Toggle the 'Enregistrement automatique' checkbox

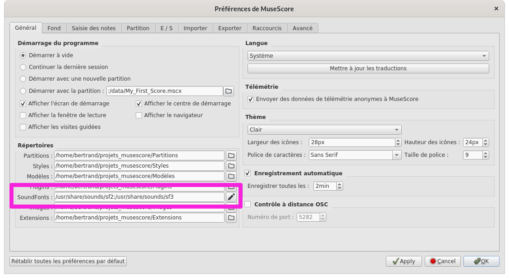point(248,173)
